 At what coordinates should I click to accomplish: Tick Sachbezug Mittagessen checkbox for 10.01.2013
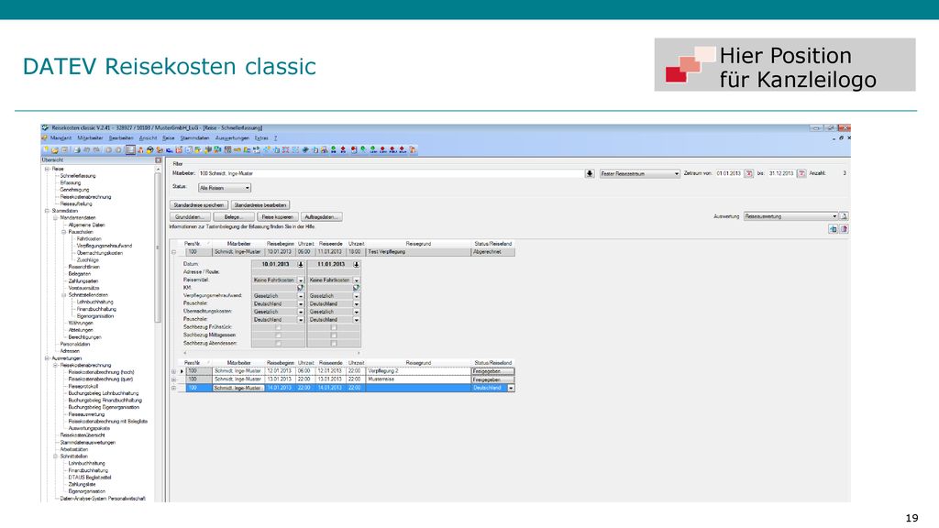click(x=278, y=335)
